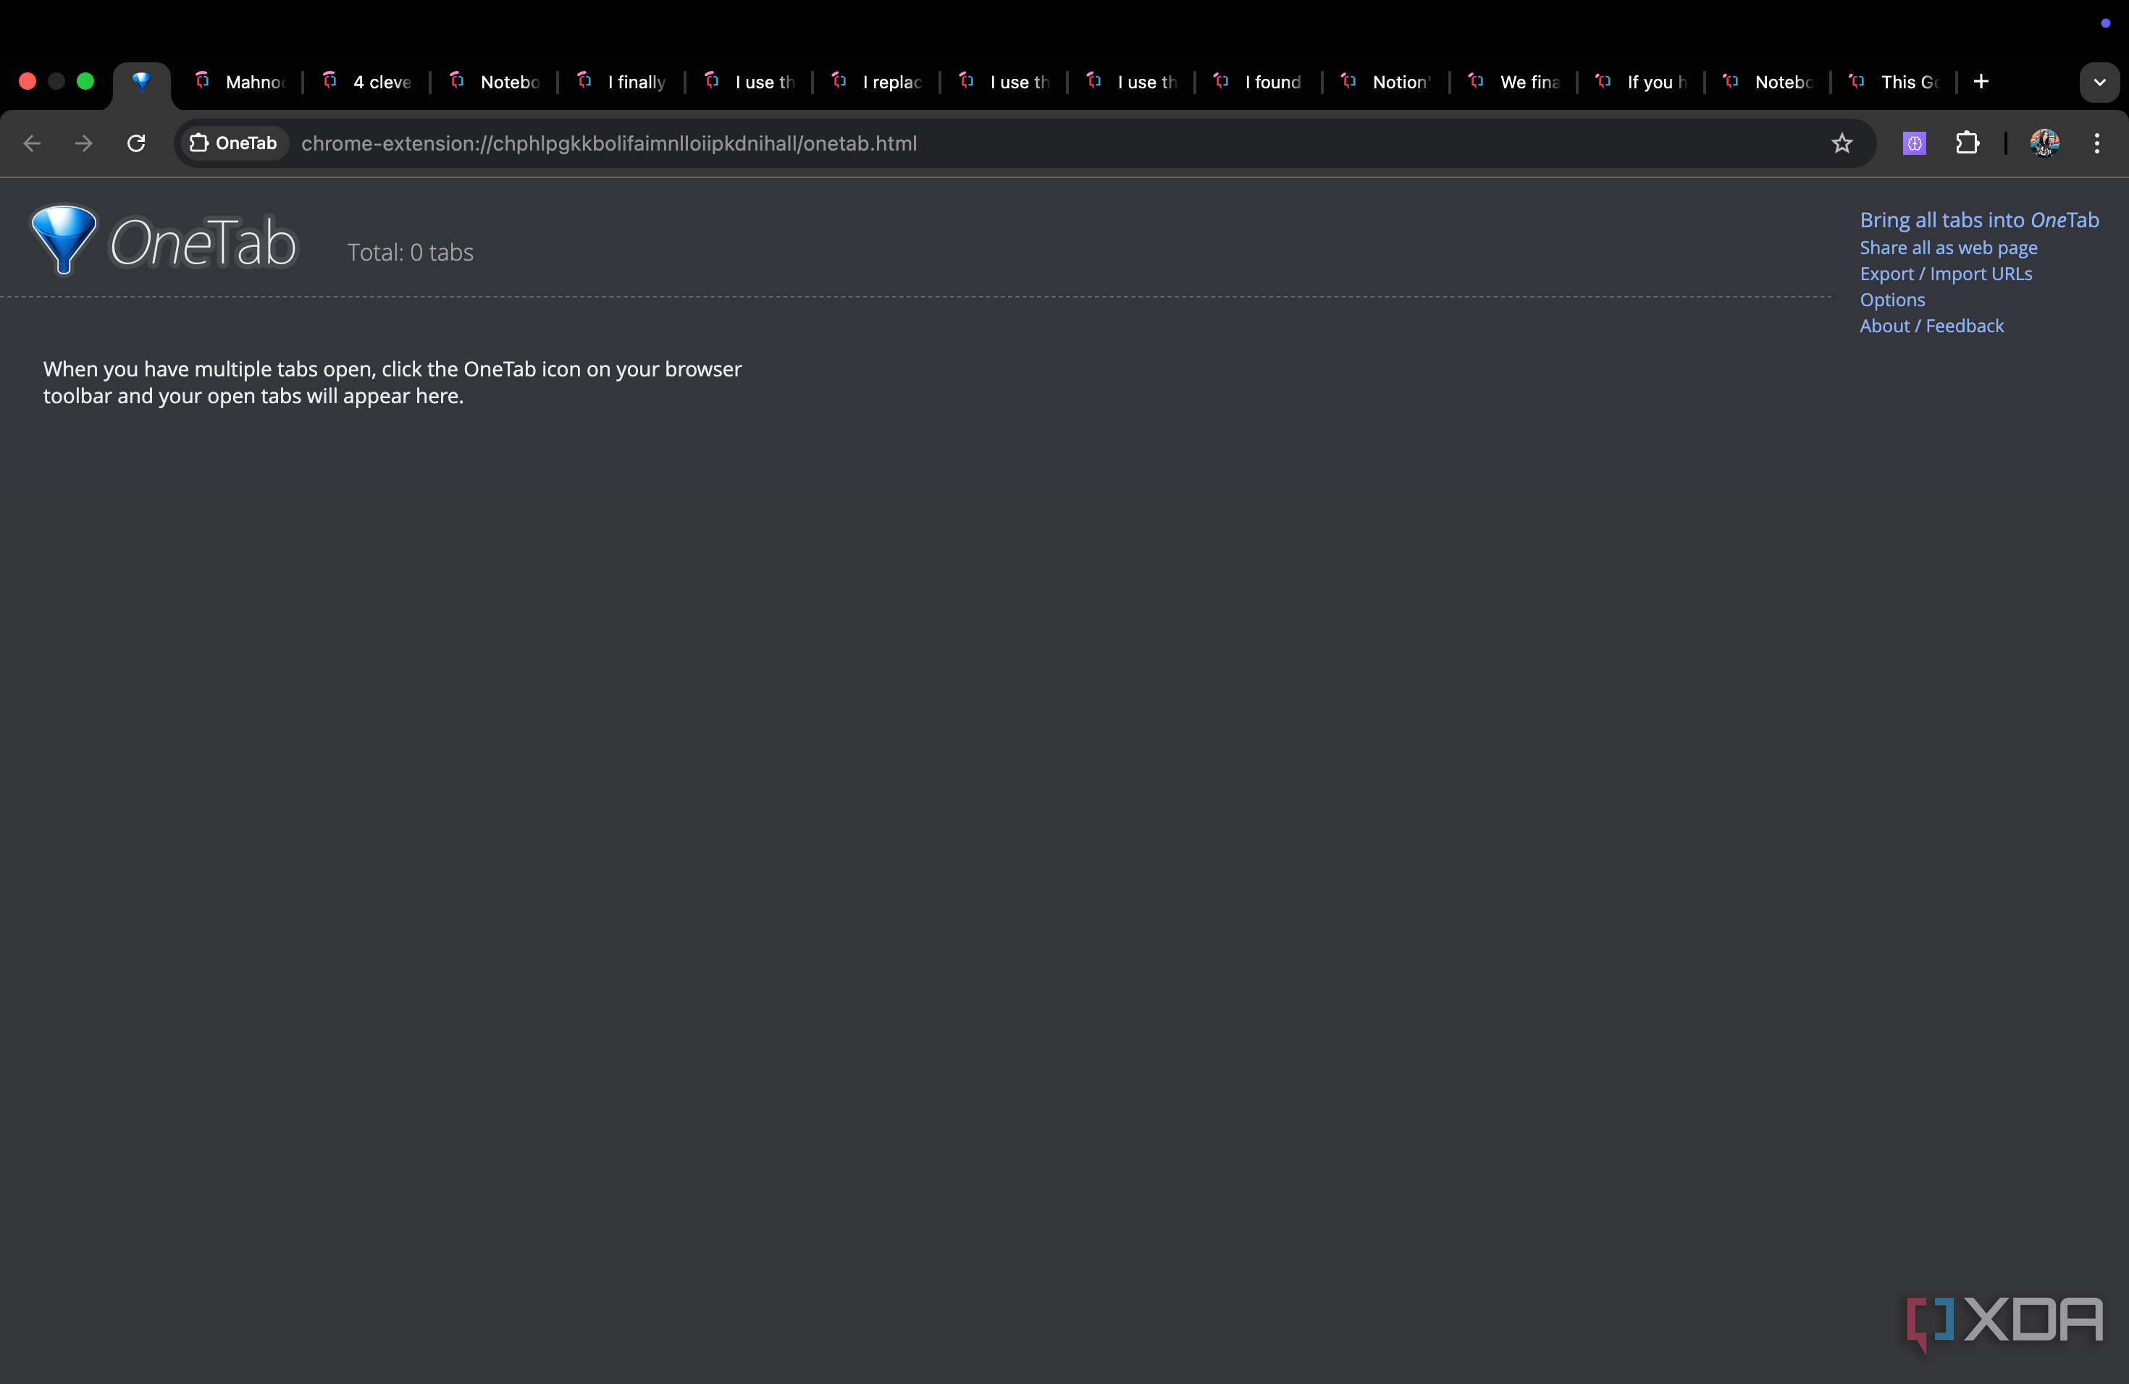Switch to the 'I replac' tab

click(877, 83)
